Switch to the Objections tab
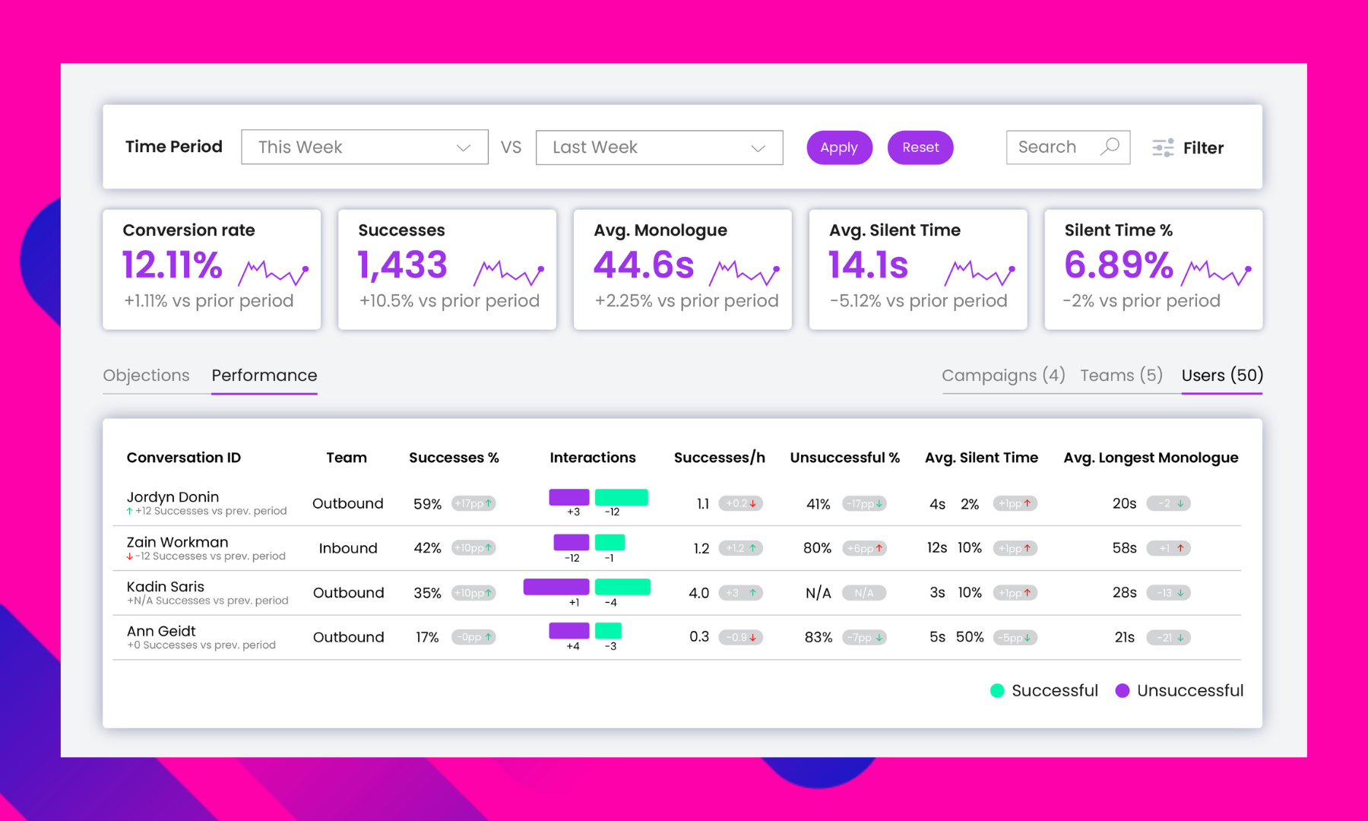 [x=146, y=376]
